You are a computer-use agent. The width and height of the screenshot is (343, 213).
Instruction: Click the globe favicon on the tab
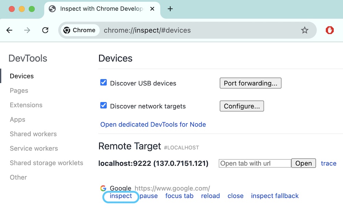point(52,9)
